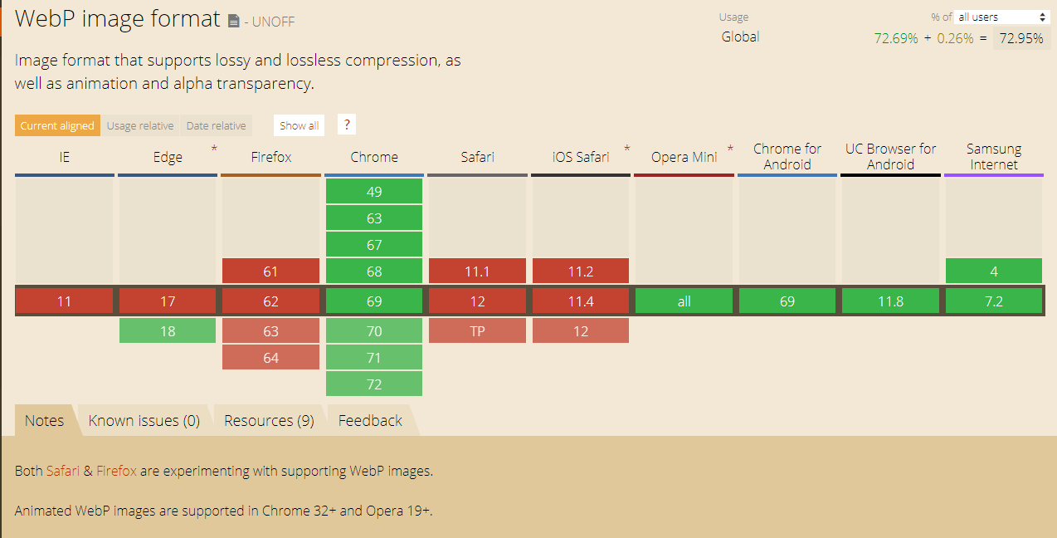This screenshot has width=1057, height=538.
Task: Click the Chrome 67 version cell
Action: pyautogui.click(x=374, y=244)
